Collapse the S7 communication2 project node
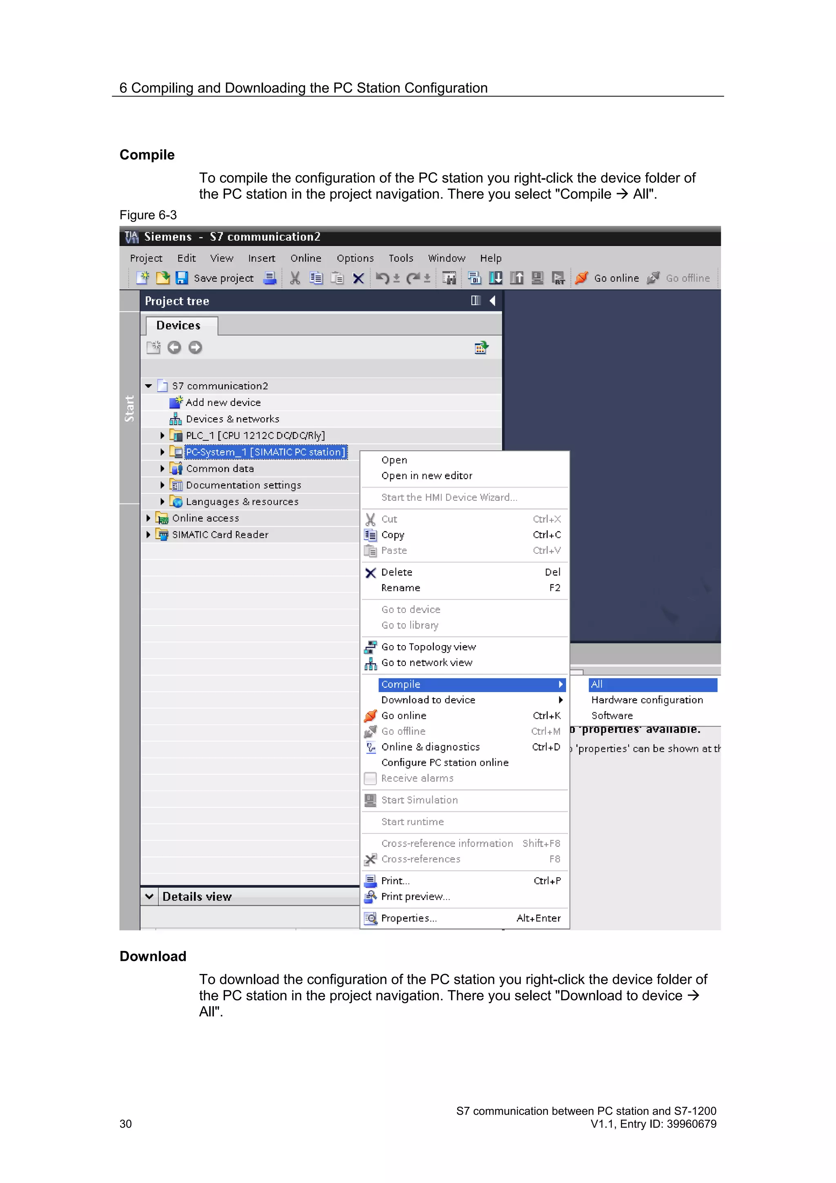The width and height of the screenshot is (836, 1183). (x=148, y=386)
